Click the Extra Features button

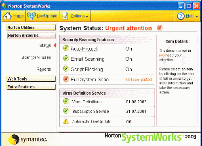tap(31, 87)
